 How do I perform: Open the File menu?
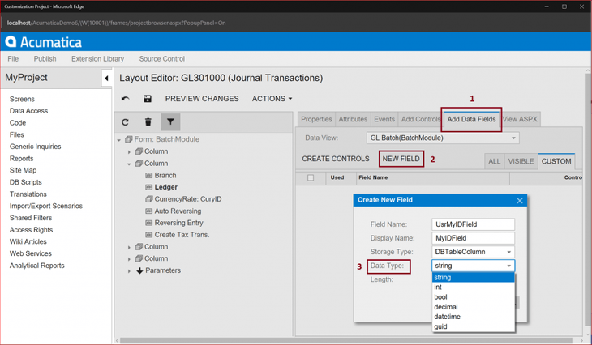[13, 59]
